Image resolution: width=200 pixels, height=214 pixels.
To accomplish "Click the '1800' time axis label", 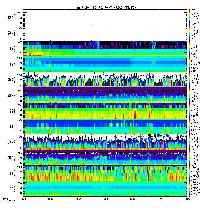I will (187, 199).
